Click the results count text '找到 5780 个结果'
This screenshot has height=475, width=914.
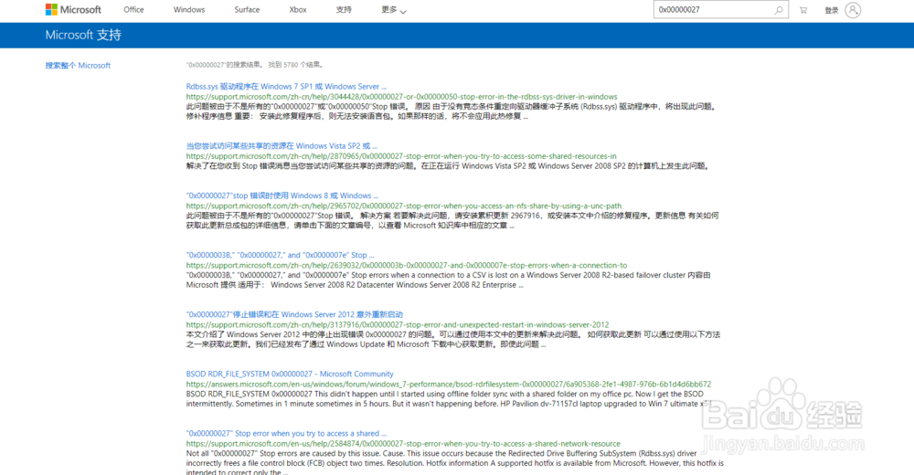(295, 65)
